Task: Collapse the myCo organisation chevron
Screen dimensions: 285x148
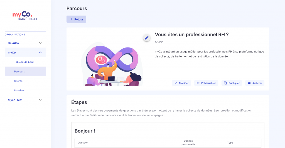Action: coord(40,52)
